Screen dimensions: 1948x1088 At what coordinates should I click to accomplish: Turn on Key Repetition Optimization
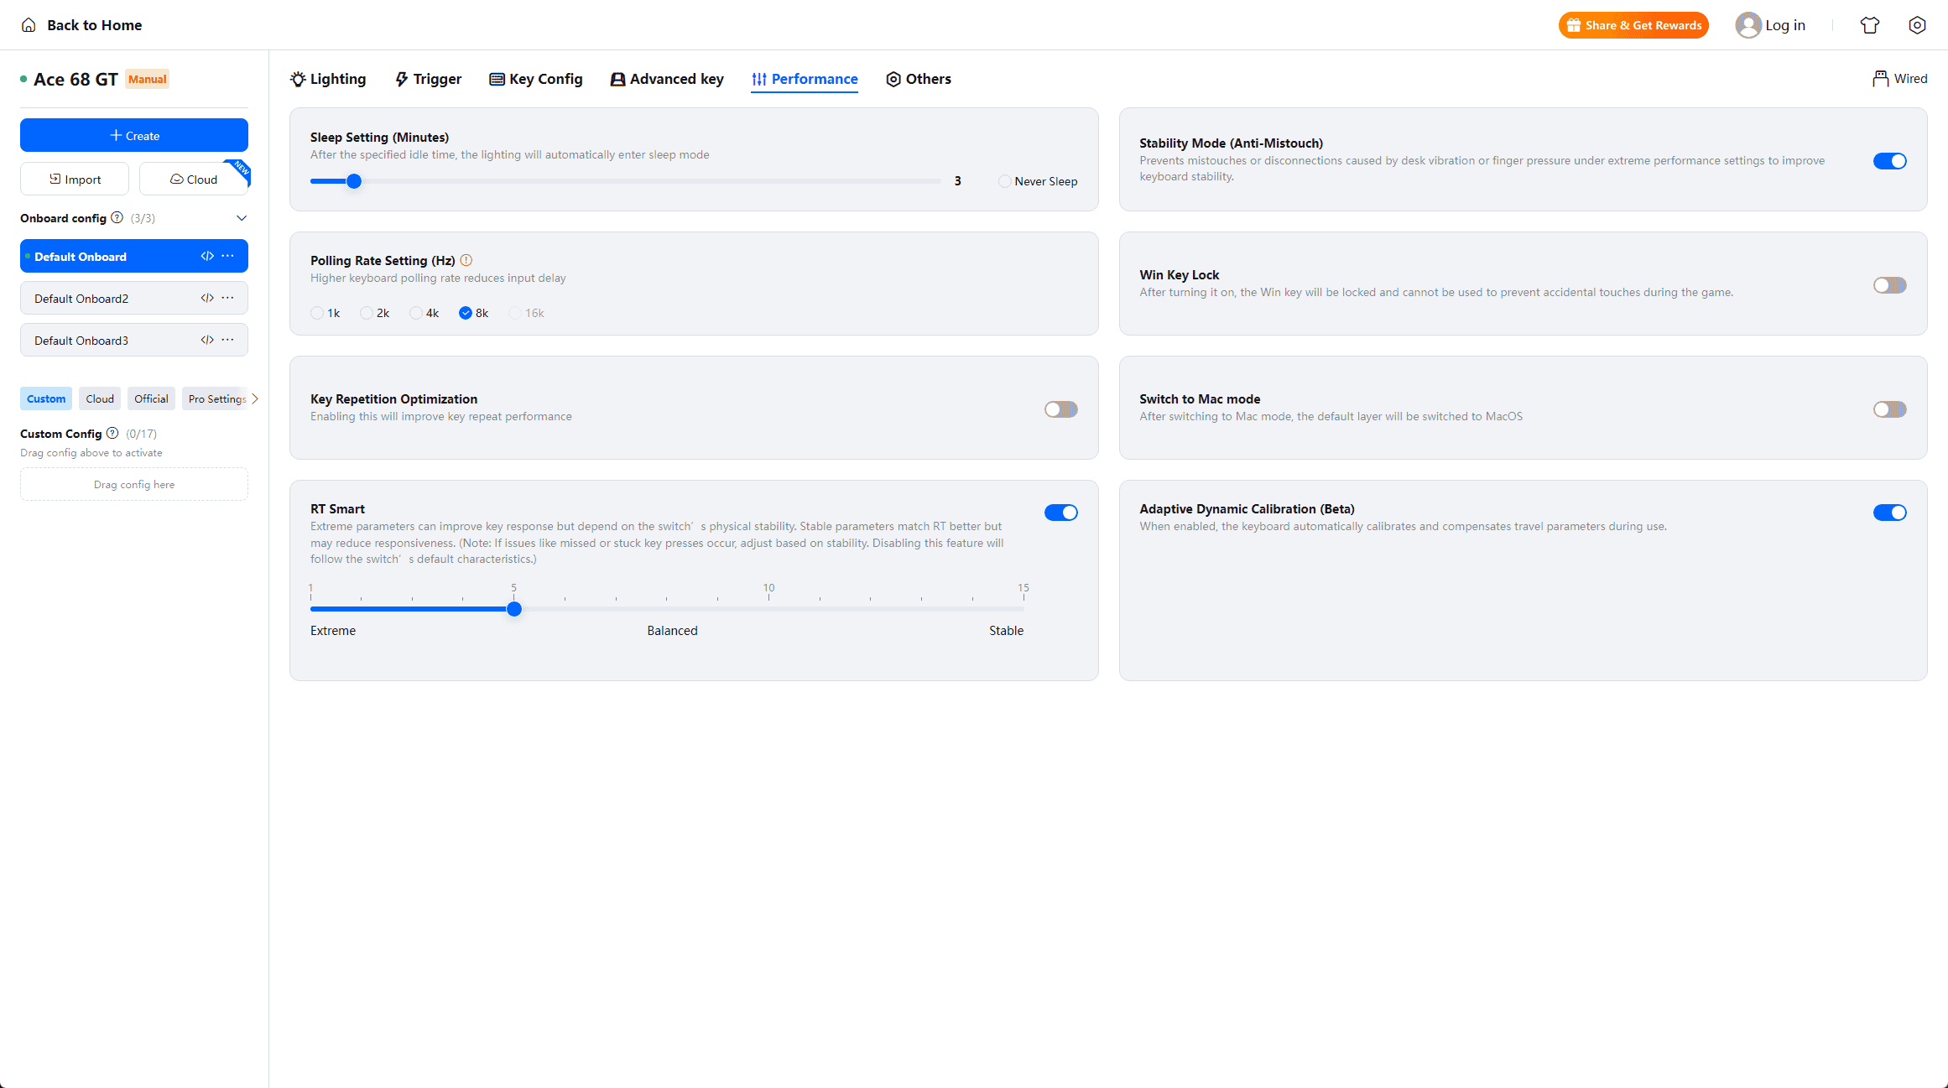pos(1060,409)
